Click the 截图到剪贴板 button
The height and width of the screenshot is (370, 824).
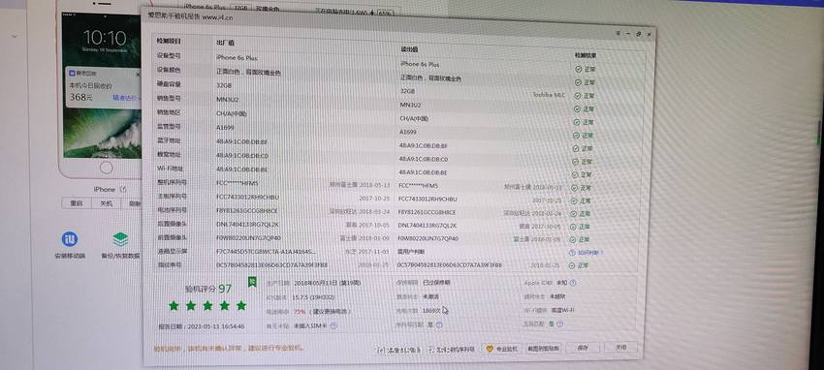coord(544,348)
